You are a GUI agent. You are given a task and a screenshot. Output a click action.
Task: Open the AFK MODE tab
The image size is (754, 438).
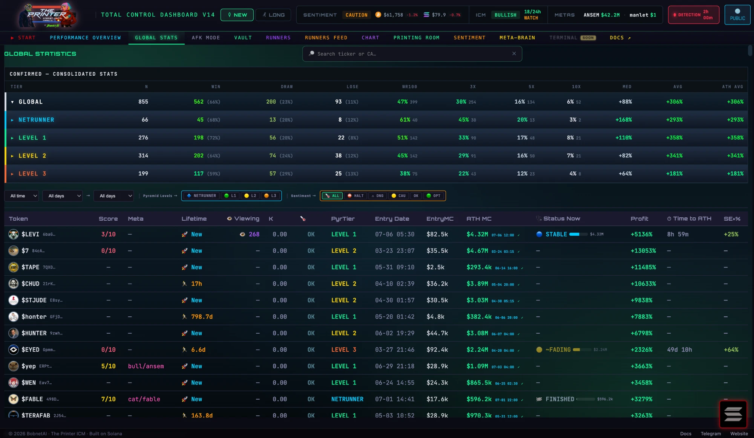pos(205,38)
